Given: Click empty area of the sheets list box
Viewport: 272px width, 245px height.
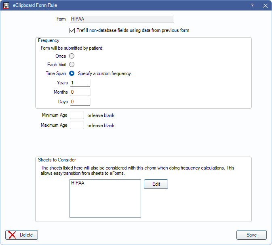Looking at the screenshot, I should click(x=105, y=204).
